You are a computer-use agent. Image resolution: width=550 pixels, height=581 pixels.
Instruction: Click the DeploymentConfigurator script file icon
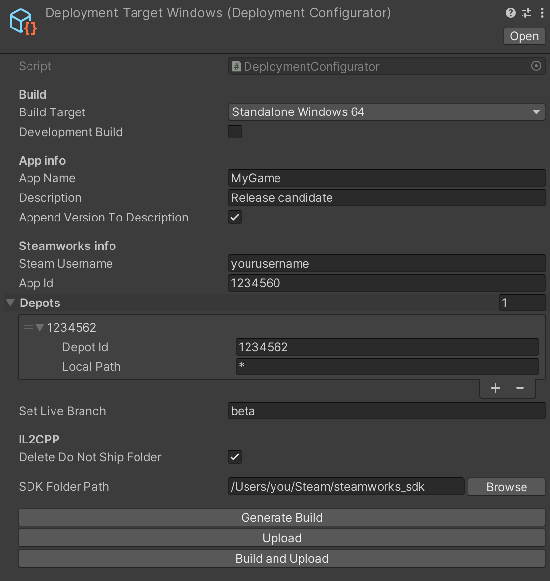click(x=237, y=66)
